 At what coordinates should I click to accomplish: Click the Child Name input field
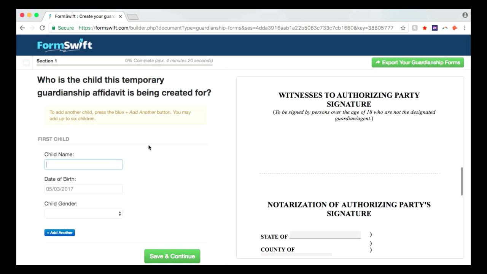tap(83, 164)
